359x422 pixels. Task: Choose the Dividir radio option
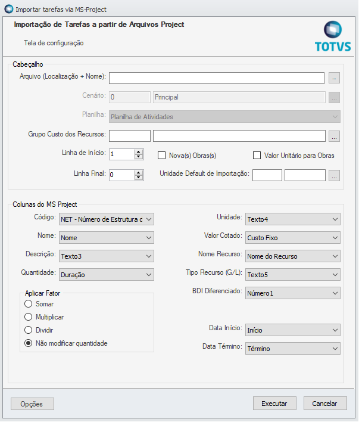pos(28,330)
